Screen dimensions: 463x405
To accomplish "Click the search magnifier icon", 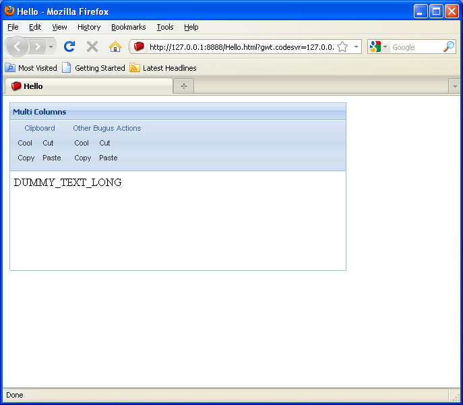I will [x=449, y=46].
